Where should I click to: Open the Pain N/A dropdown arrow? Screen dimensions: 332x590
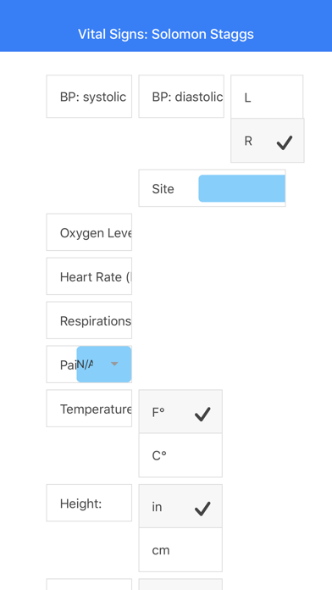114,364
